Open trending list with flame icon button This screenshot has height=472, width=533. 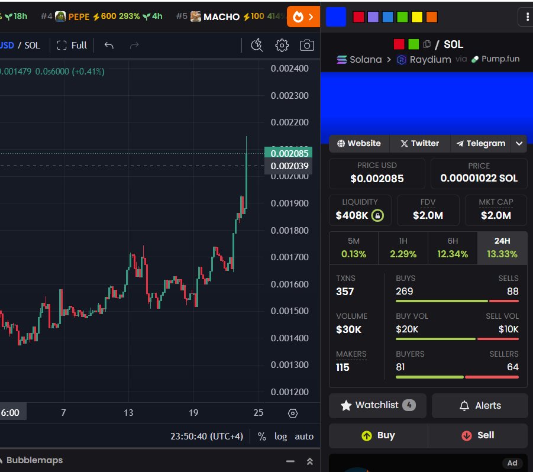coord(303,17)
